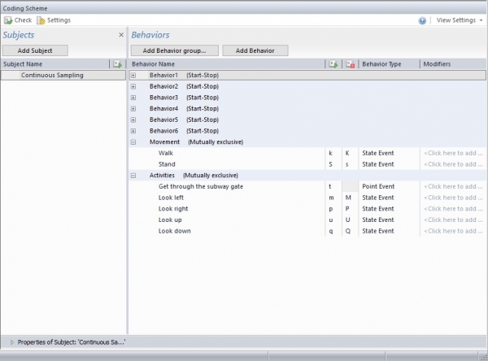
Task: Expand the Behavior4 group
Action: [x=133, y=109]
